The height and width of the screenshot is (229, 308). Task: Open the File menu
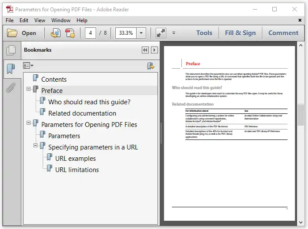pos(10,20)
